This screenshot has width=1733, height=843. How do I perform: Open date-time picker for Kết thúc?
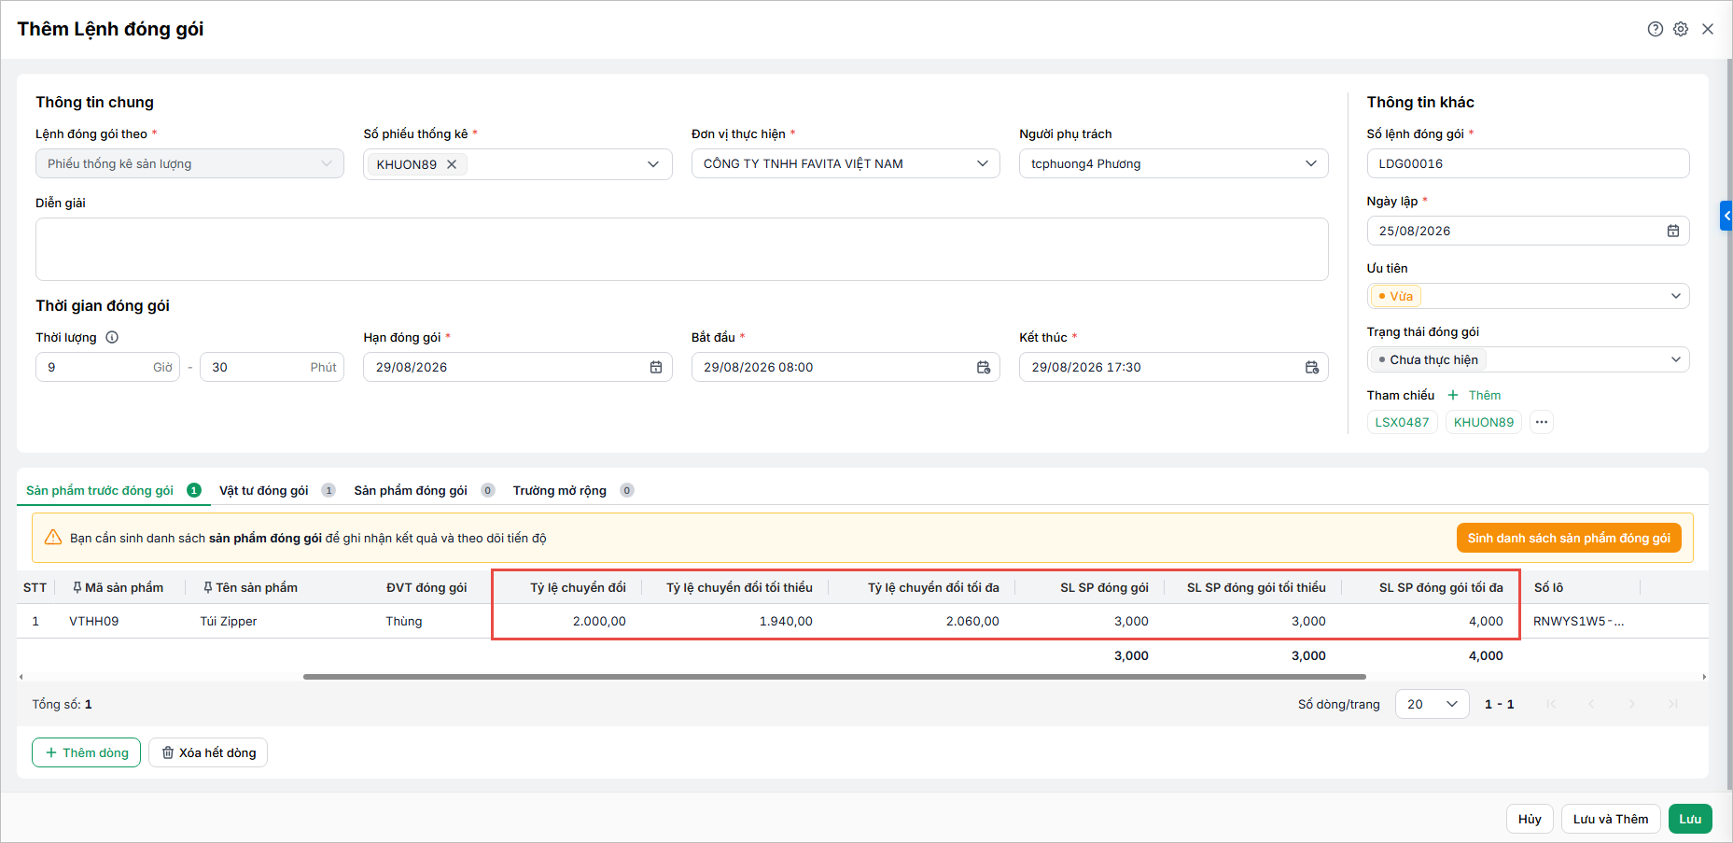(1311, 367)
